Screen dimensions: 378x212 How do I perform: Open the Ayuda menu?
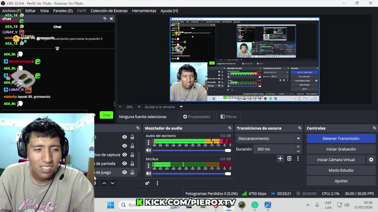(x=169, y=11)
